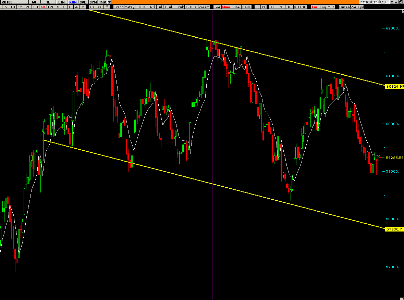This screenshot has height=300, width=404.
Task: Enable Log scale mode
Action: [323, 7]
